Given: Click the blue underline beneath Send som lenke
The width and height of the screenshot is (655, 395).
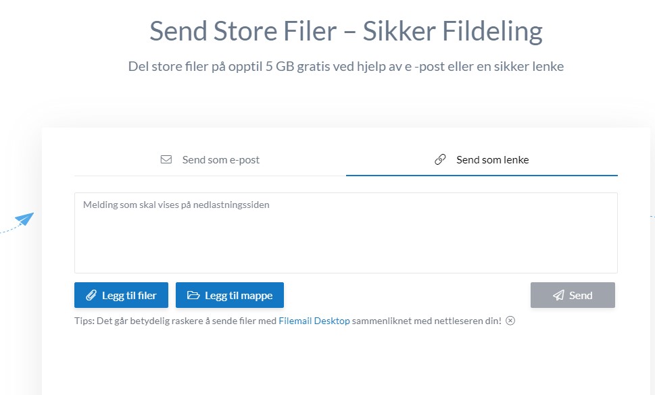Looking at the screenshot, I should 481,175.
